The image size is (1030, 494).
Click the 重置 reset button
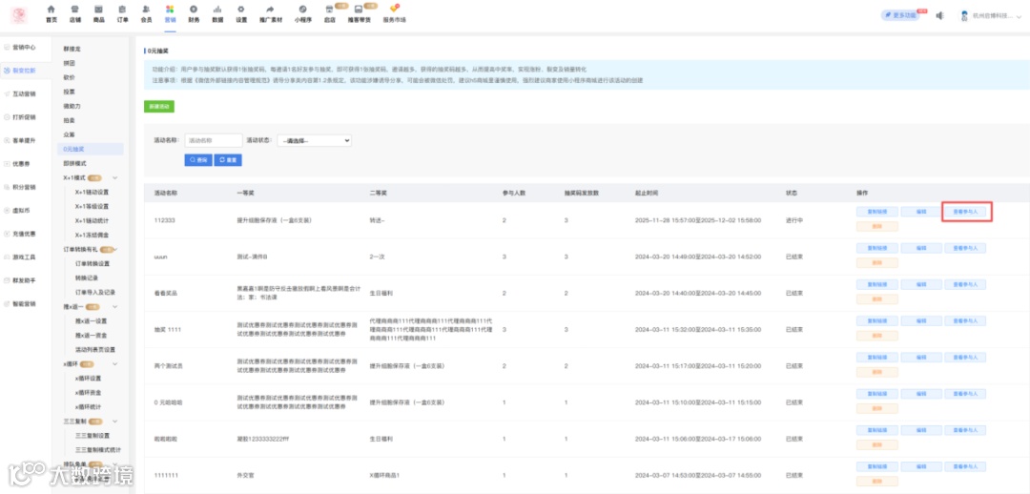pyautogui.click(x=228, y=159)
